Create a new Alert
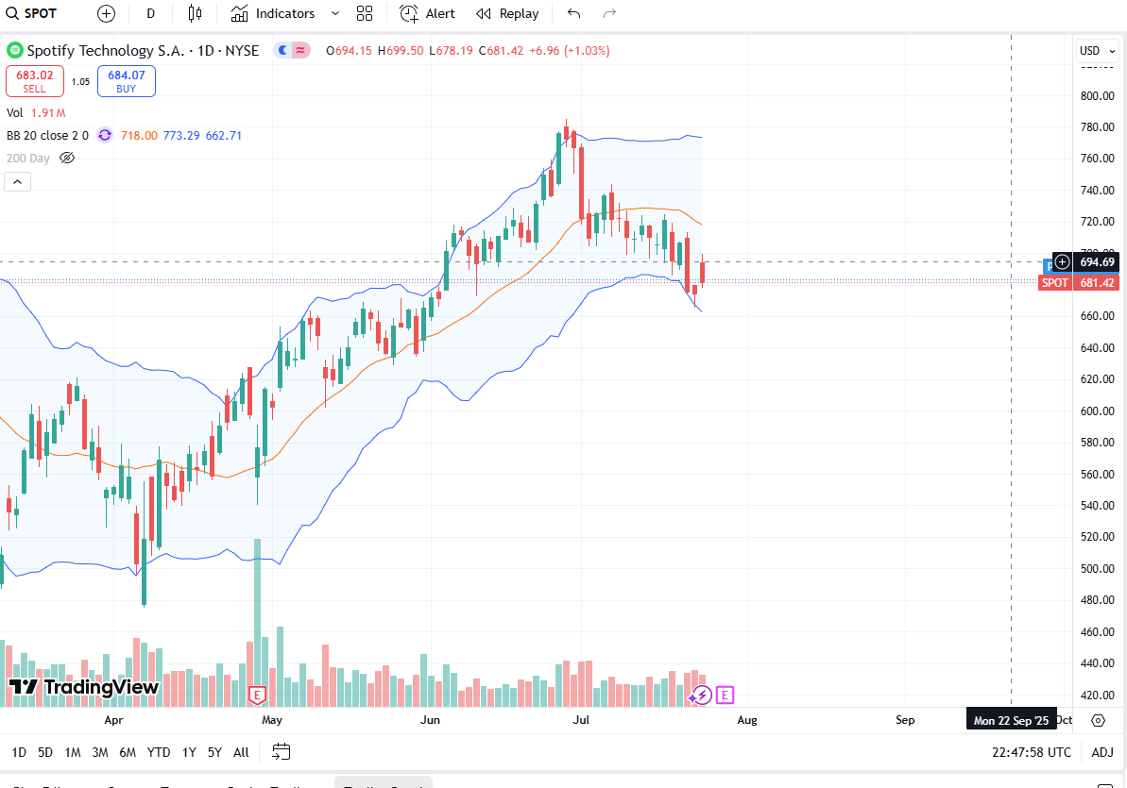 point(428,13)
